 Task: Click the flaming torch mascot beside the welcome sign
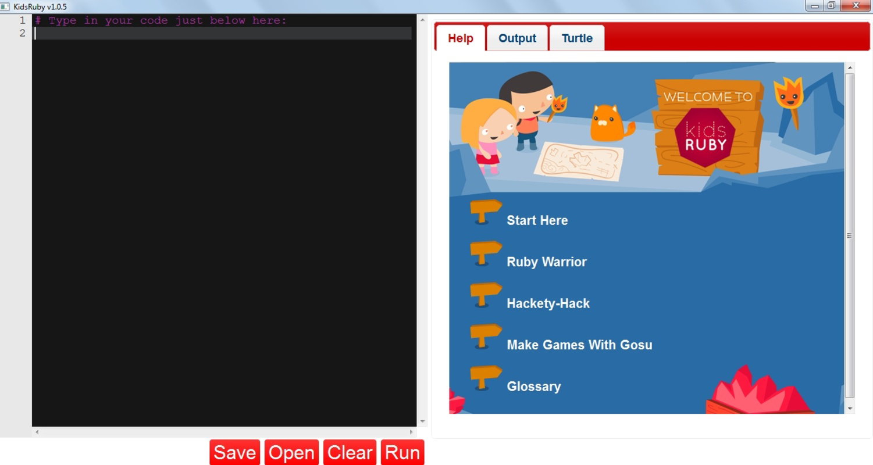coord(789,102)
